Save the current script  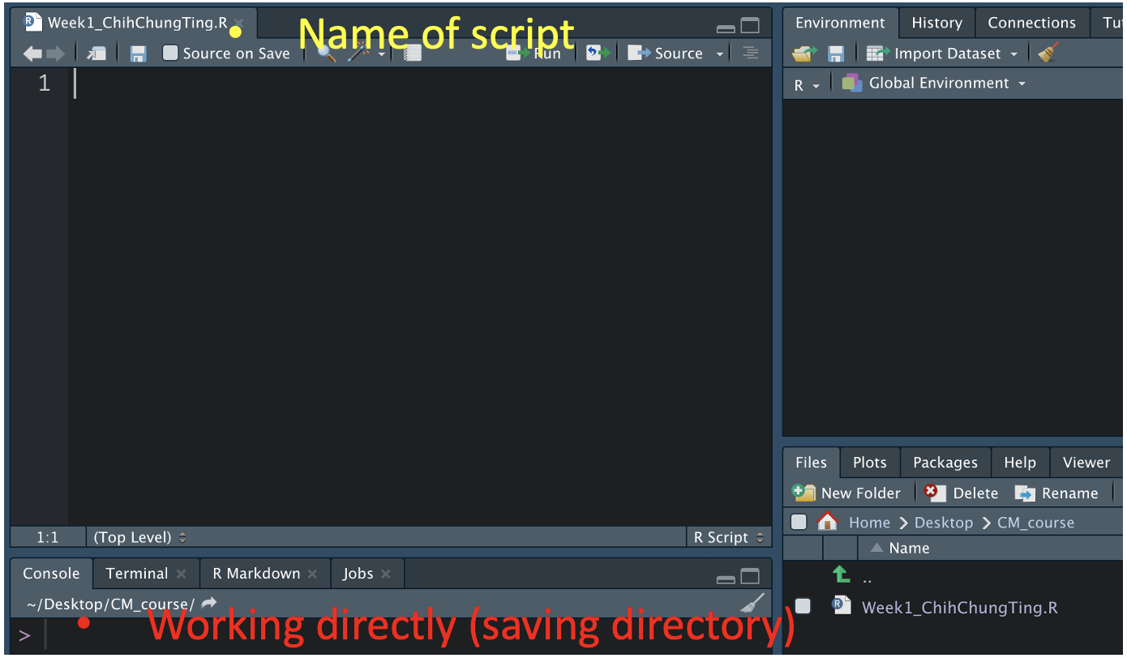[x=138, y=53]
